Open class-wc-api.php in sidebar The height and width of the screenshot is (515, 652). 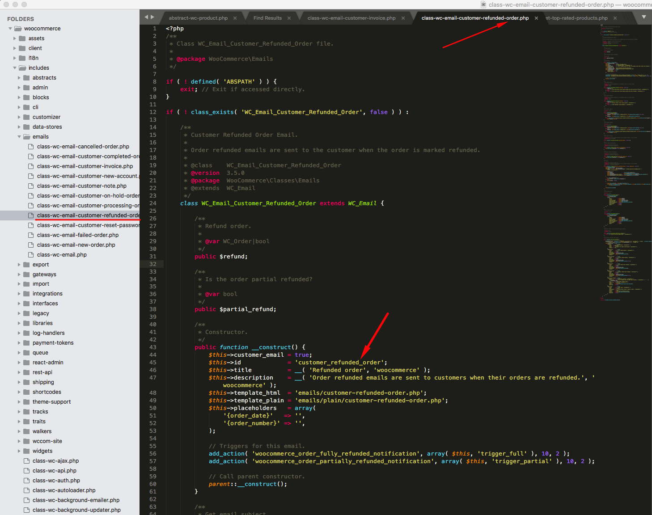coord(55,471)
